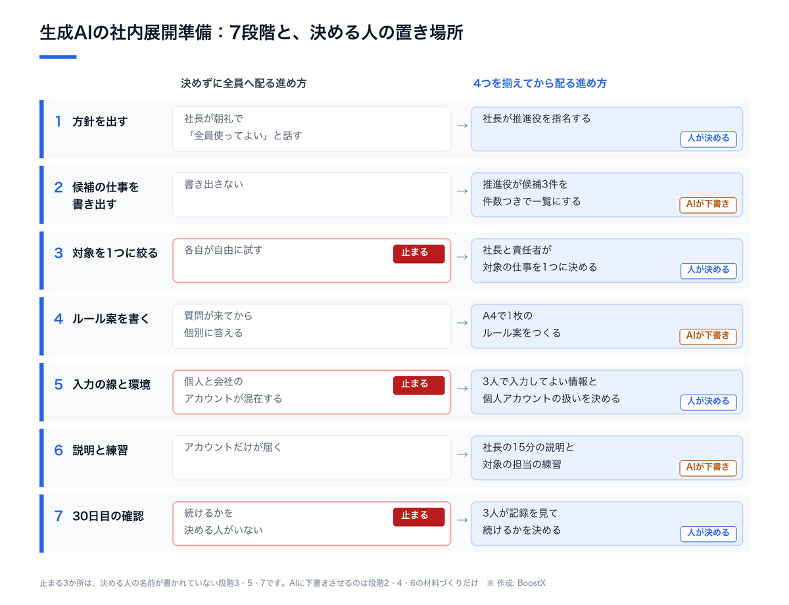Select step label 方針を出す

pos(100,121)
